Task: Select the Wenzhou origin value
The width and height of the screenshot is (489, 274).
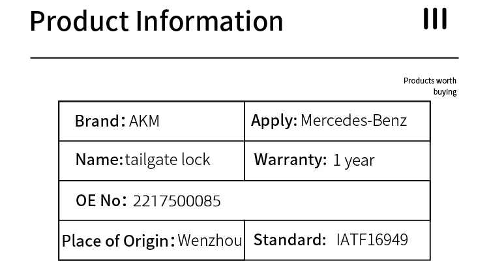Action: 210,240
